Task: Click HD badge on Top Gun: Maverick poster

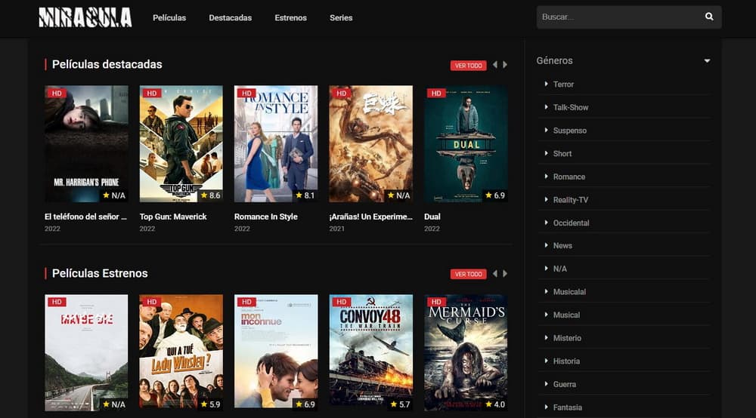Action: click(x=151, y=94)
